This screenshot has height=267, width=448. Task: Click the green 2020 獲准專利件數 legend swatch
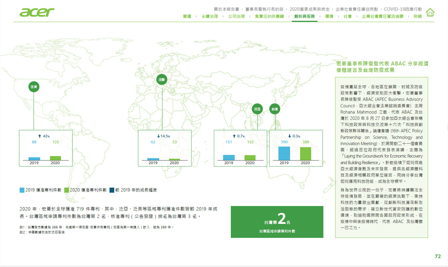67,190
